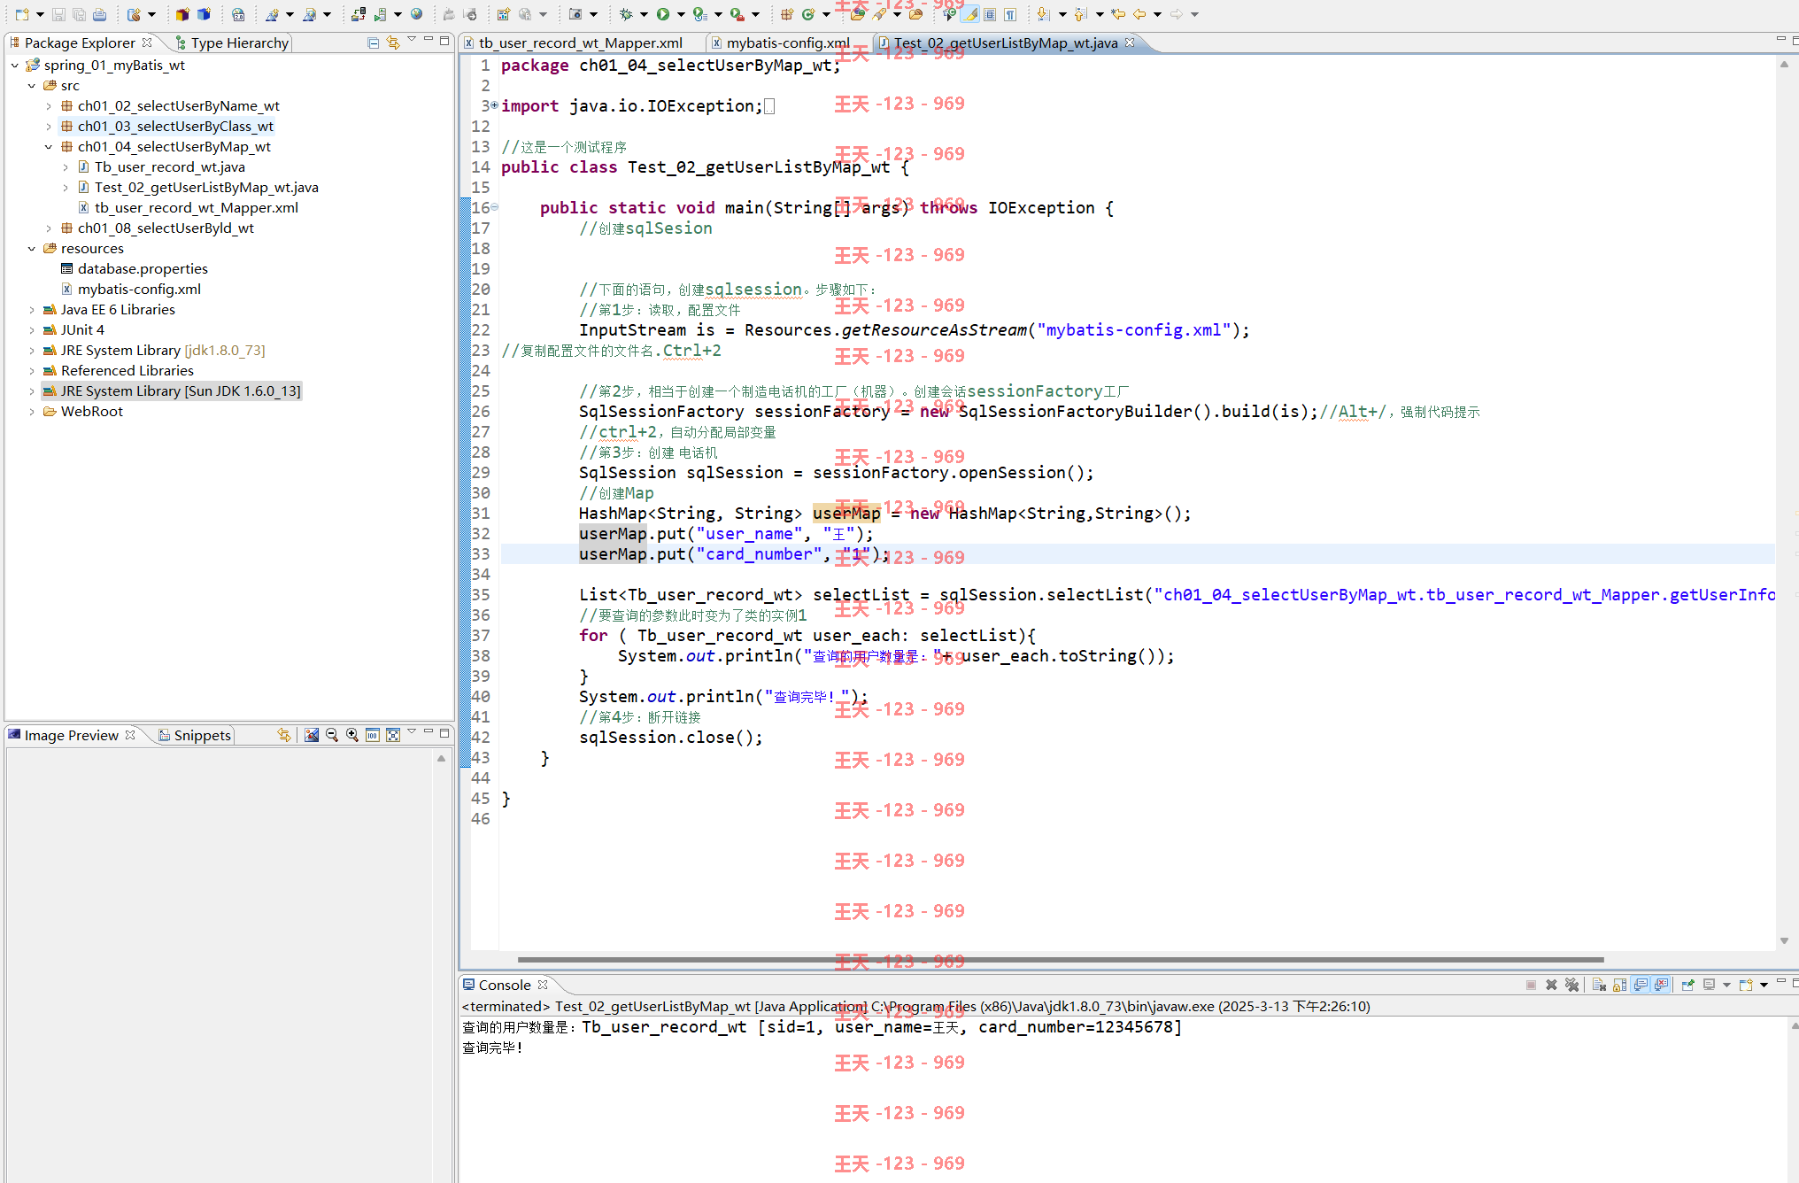Screen dimensions: 1799x1183
Task: Select Referenced Libraries in the tree
Action: click(127, 371)
